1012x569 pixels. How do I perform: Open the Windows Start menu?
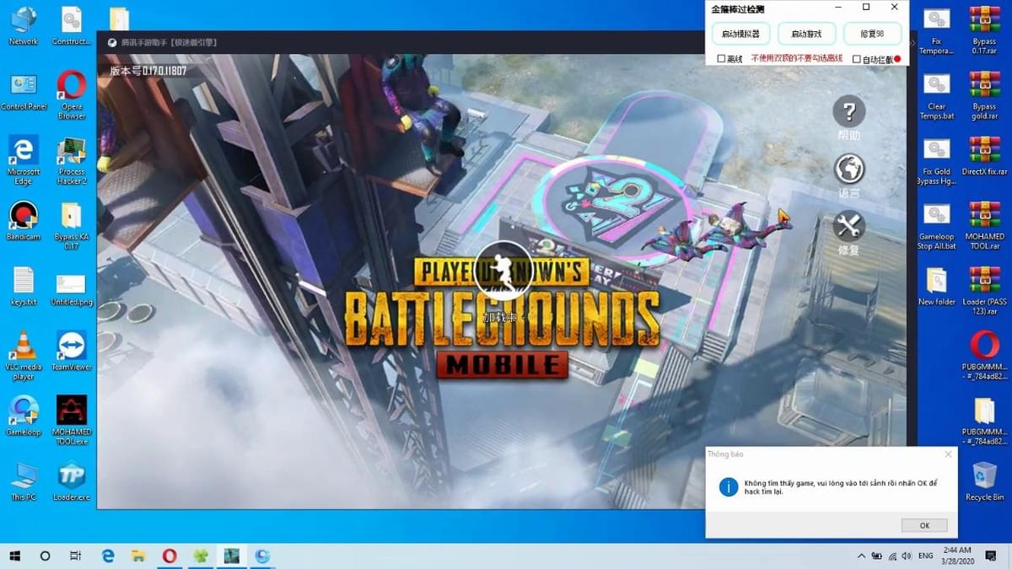click(x=14, y=556)
